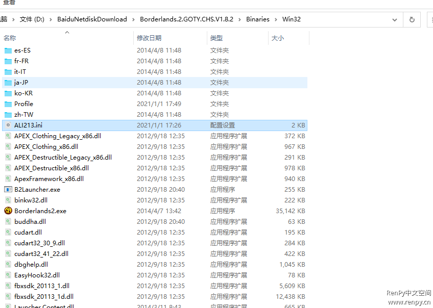Viewport: 433px width, 308px height.
Task: Click the B2Launcher.exe application icon
Action: tap(8, 190)
